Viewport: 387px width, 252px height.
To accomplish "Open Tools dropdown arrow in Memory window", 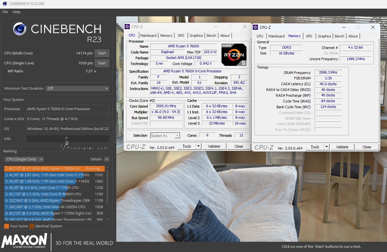I will point(327,147).
